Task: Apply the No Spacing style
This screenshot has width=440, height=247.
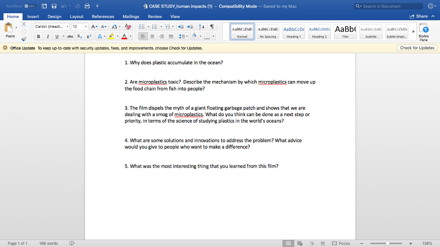Action: click(x=268, y=31)
